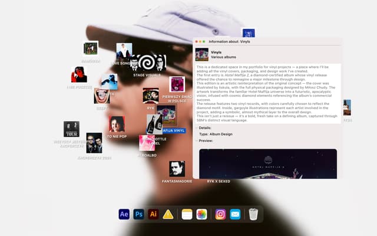Select the desktop icon with people on grass
This screenshot has height=236, width=377.
[x=90, y=48]
